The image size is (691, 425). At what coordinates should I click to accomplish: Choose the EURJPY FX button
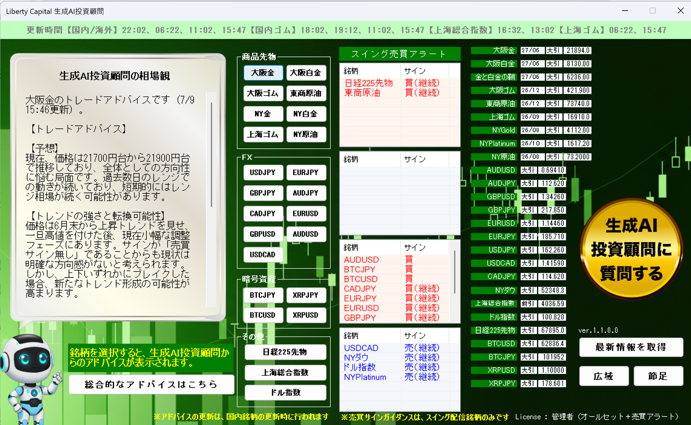pyautogui.click(x=306, y=172)
